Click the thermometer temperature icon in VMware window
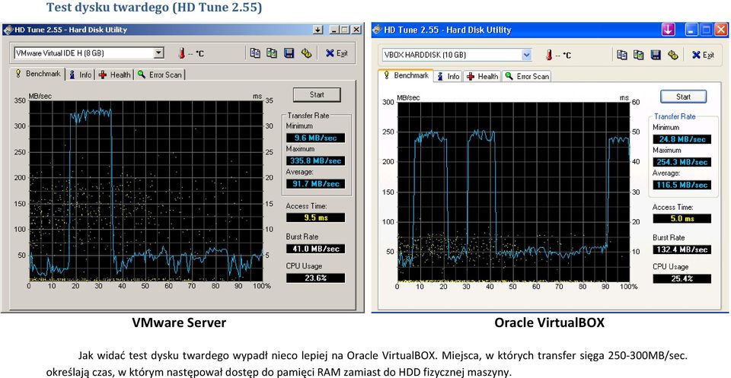The width and height of the screenshot is (731, 378). 181,53
